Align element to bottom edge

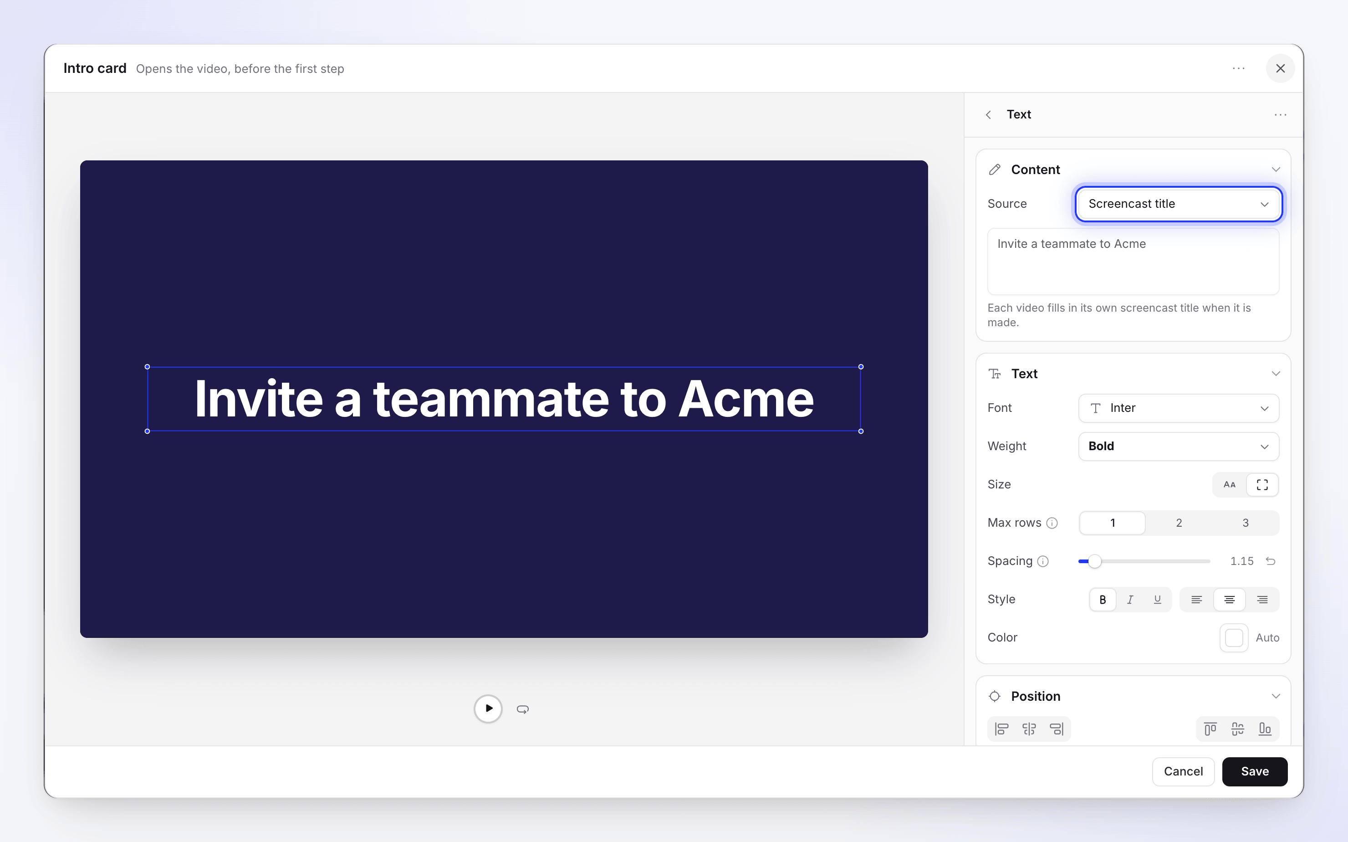(x=1265, y=729)
